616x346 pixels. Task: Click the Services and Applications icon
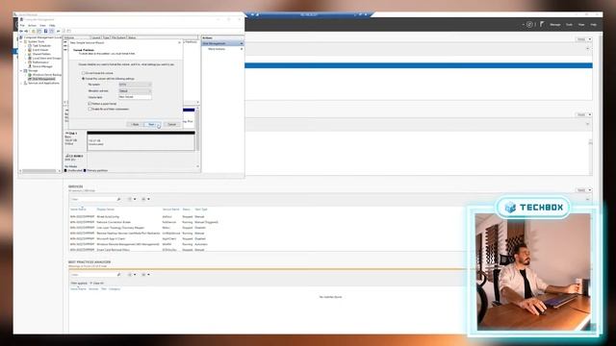25,83
